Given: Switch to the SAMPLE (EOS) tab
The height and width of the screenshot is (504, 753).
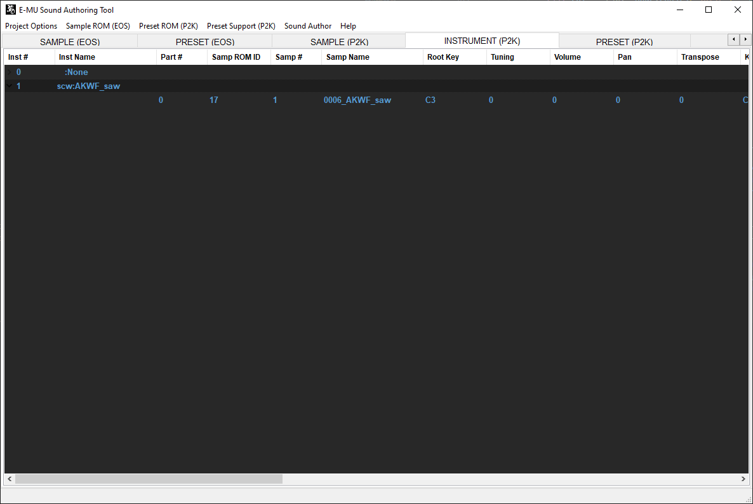Looking at the screenshot, I should click(x=70, y=42).
